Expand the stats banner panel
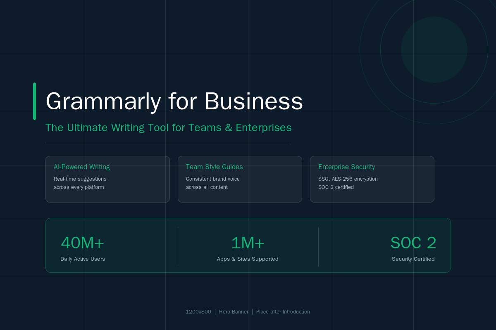Screen dimensions: 496x330 tap(248, 245)
